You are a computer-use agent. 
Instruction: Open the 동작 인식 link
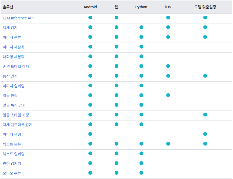10,76
